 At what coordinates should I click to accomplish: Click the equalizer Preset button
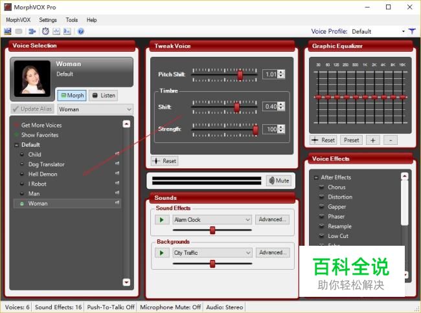point(351,140)
